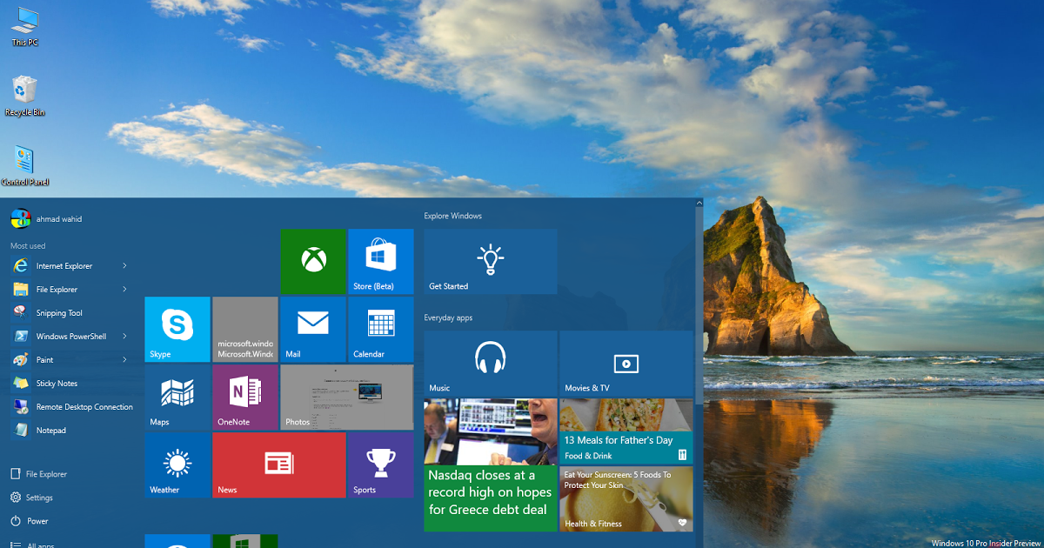
Task: Select the Everyday apps group heading
Action: point(448,317)
